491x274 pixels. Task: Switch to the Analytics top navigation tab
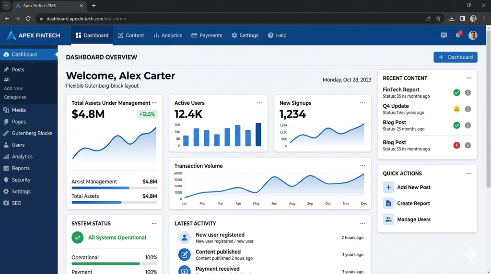[167, 35]
